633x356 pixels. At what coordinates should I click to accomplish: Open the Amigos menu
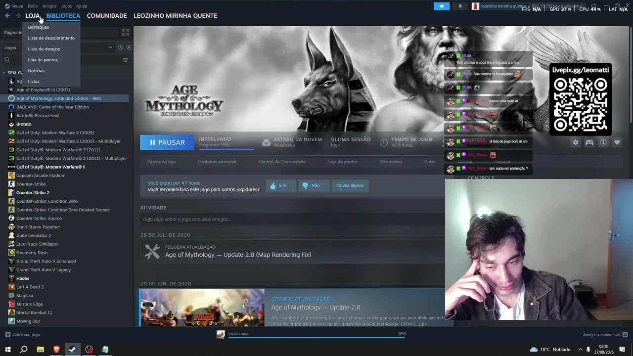(49, 6)
